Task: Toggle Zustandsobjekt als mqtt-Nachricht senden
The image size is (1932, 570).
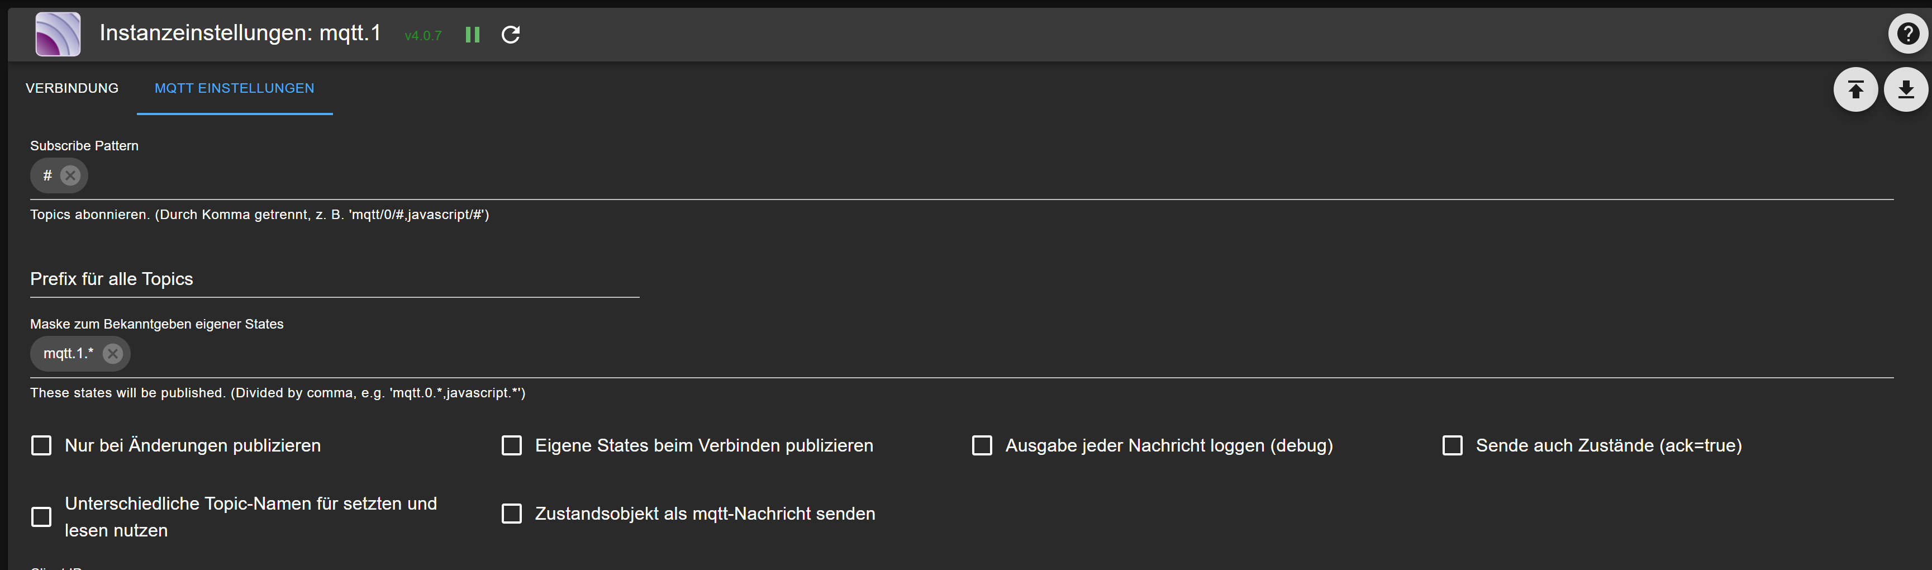Action: point(512,514)
